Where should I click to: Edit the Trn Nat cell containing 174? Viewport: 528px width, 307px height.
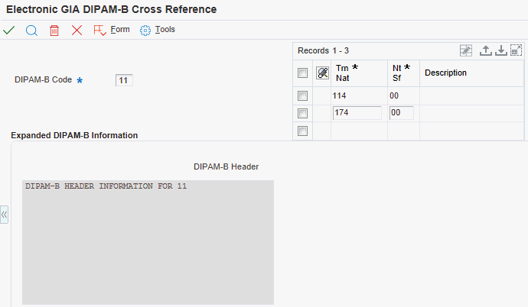coord(357,113)
